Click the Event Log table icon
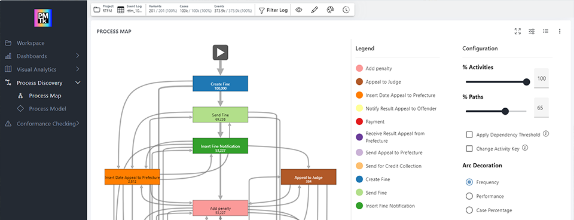Viewport: 574px width, 220px height. pyautogui.click(x=121, y=10)
